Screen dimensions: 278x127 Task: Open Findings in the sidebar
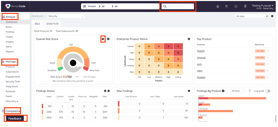[10, 32]
